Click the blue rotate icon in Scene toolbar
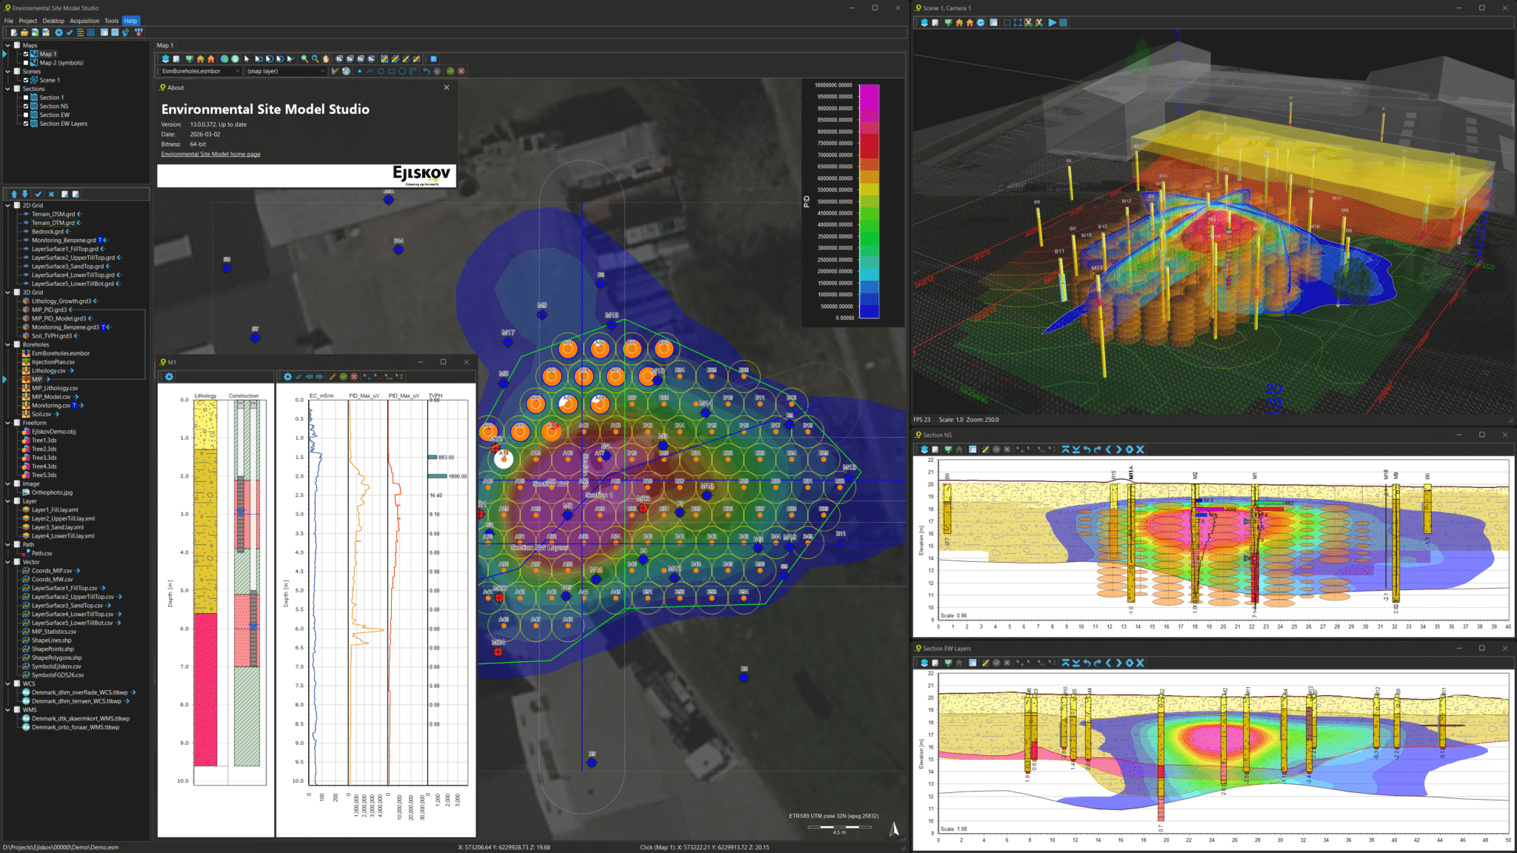The image size is (1517, 853). click(x=981, y=23)
